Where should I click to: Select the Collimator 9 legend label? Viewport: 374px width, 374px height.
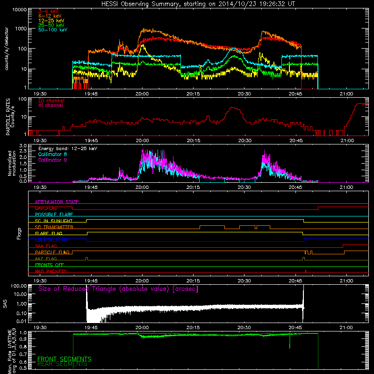pyautogui.click(x=52, y=160)
